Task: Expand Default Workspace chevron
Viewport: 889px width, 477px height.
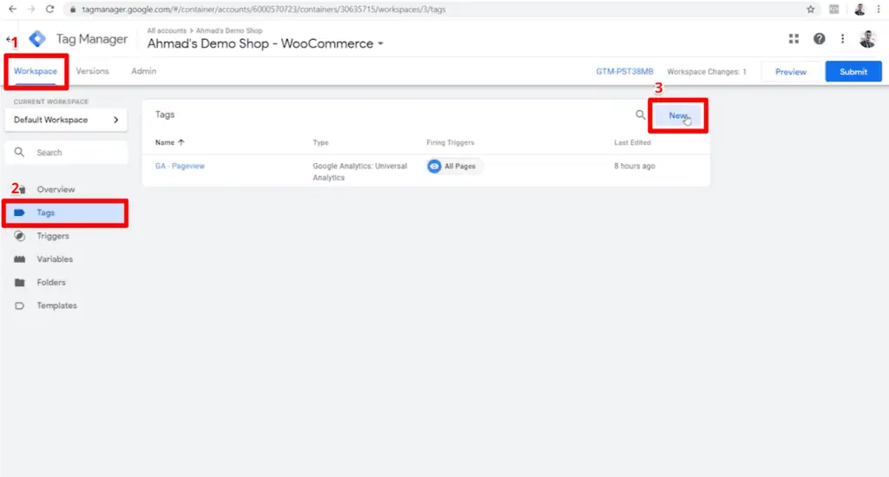Action: [x=115, y=120]
